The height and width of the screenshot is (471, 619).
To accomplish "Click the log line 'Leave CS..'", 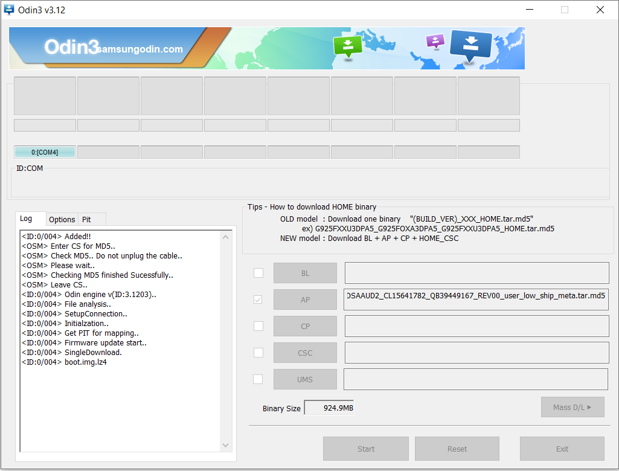I will coord(54,284).
